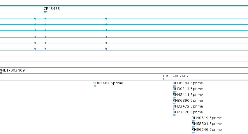Click the DME1-003N09 clone label

point(12,70)
